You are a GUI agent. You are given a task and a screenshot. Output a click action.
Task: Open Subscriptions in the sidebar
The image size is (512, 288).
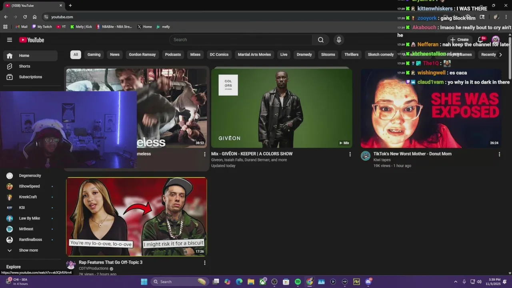click(x=30, y=77)
